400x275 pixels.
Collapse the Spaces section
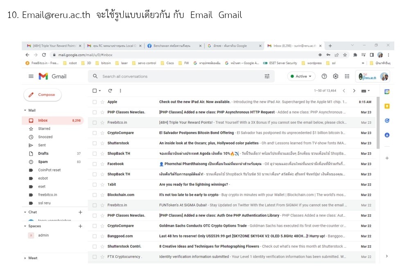[x=25, y=226]
